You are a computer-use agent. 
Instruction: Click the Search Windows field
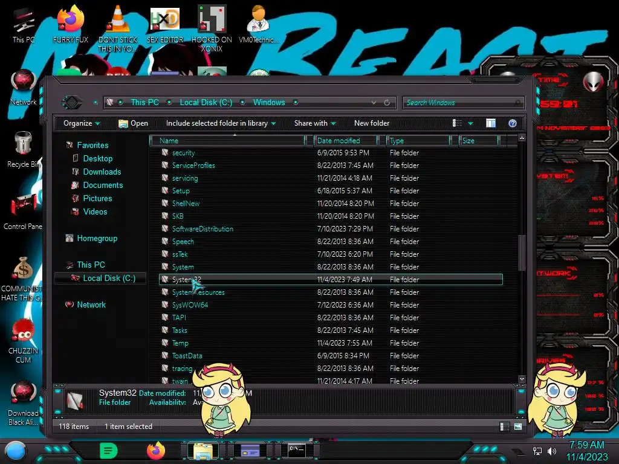[463, 103]
